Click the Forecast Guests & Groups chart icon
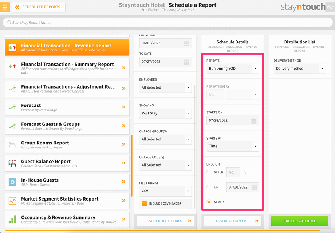335x233 pixels. click(12, 126)
